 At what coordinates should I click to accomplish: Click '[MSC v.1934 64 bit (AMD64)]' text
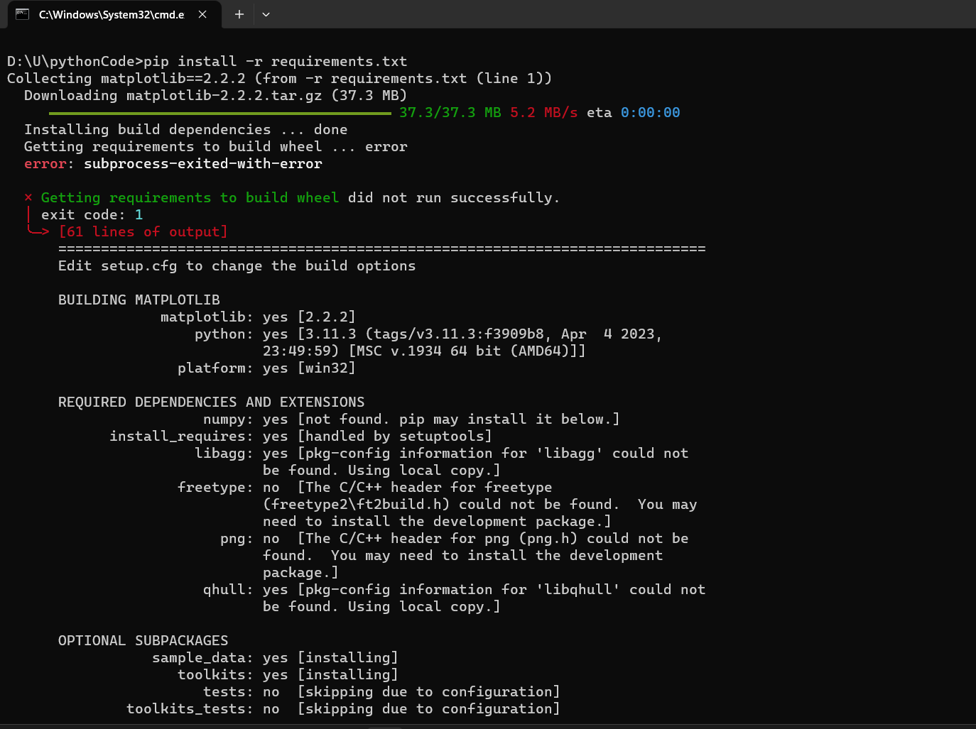click(467, 351)
